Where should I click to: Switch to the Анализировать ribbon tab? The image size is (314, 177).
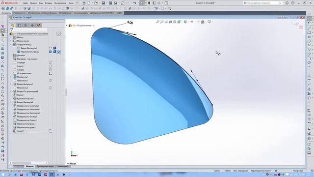click(81, 13)
